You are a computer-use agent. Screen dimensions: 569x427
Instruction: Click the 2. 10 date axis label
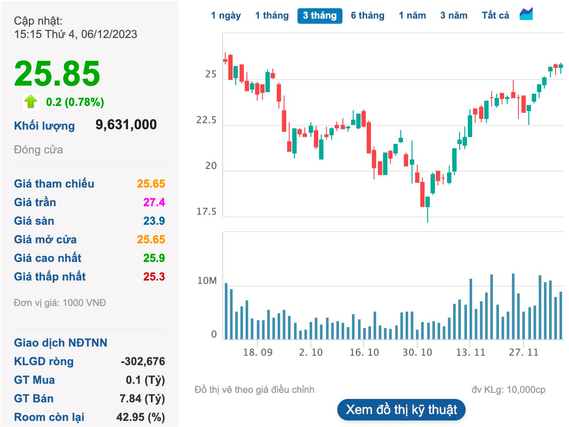311,352
